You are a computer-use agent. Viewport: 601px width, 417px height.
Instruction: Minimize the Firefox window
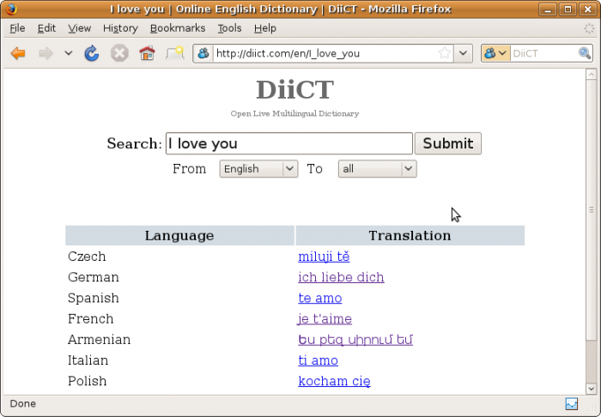[x=548, y=9]
